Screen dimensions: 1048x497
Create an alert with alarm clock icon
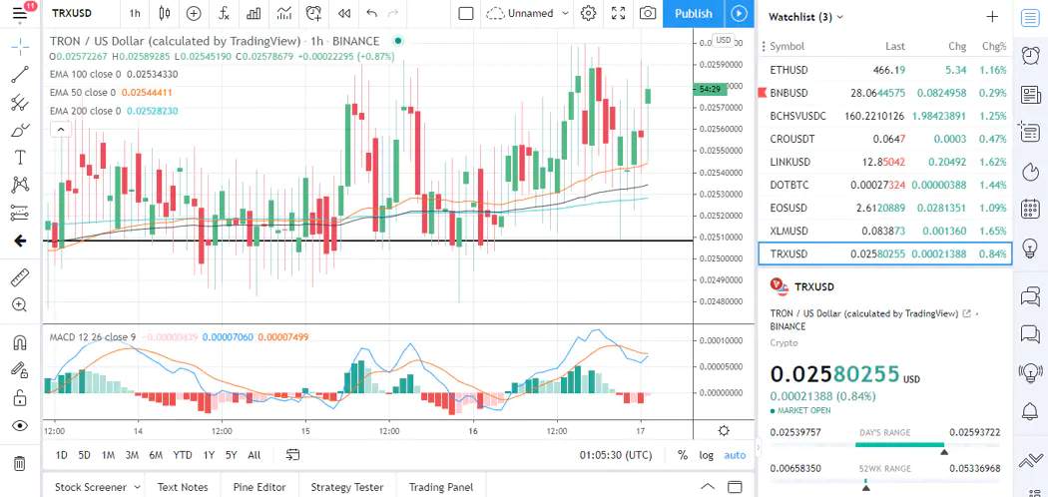(x=313, y=13)
